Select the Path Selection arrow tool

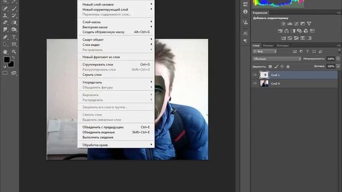(x=5, y=44)
